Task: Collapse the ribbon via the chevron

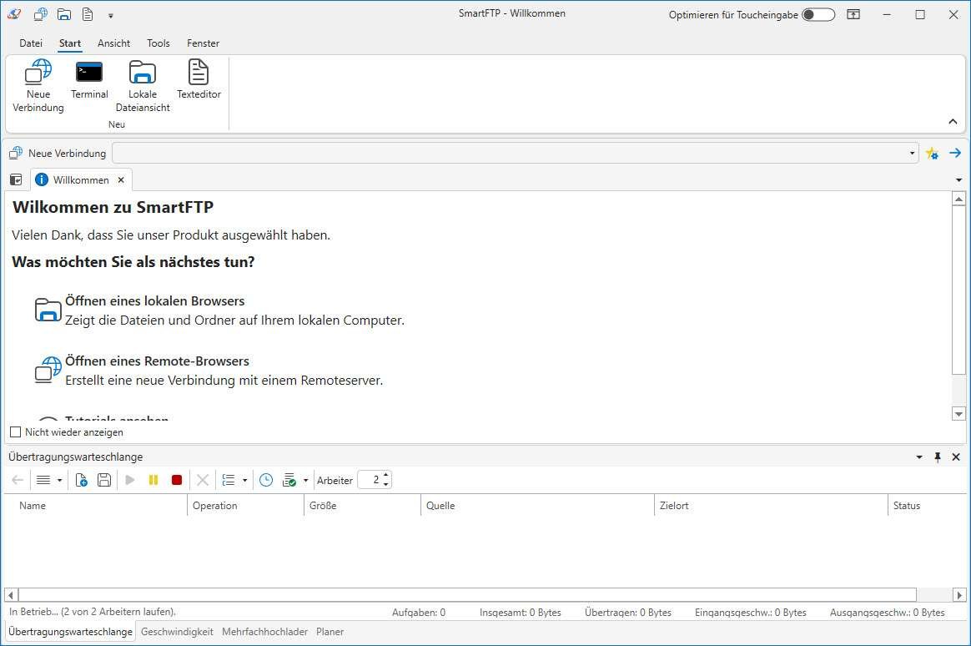Action: click(953, 121)
